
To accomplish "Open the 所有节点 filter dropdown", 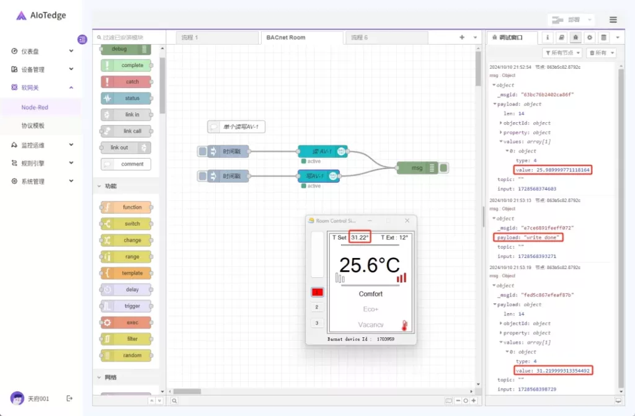I will pos(562,53).
